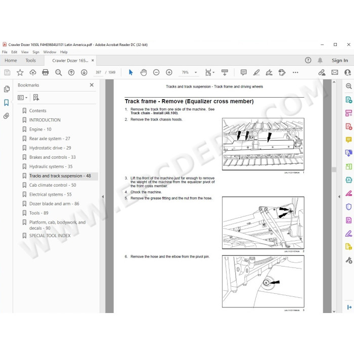Open Export PDF tool in right pane
The height and width of the screenshot is (354, 354).
[348, 100]
